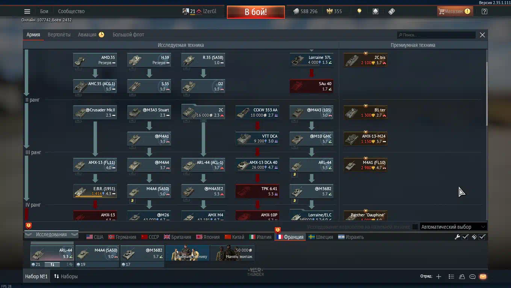
Task: Close the research tree window
Action: 482,35
